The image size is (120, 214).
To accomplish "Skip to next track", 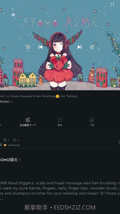I will pos(79,47).
